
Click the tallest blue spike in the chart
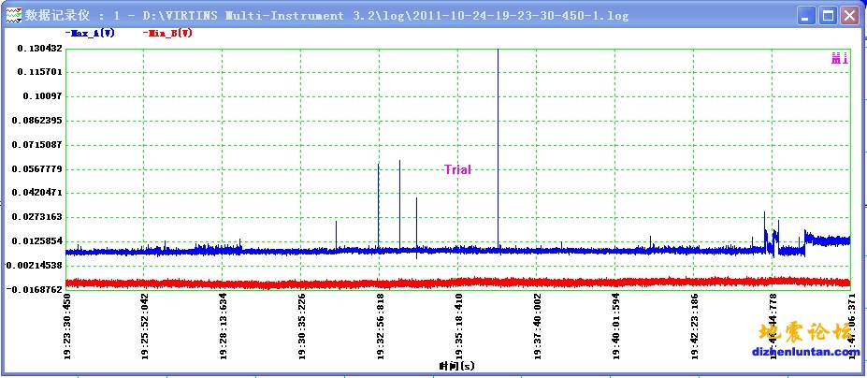click(498, 94)
